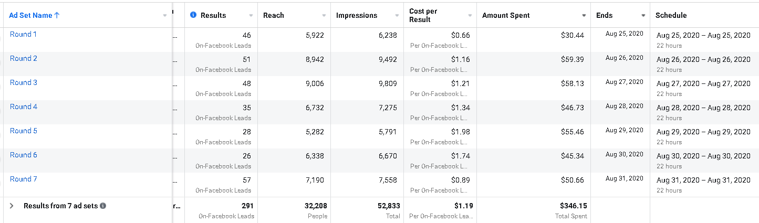Viewport: 759px width, 223px height.
Task: Open the Round 4 ad set
Action: (x=24, y=107)
